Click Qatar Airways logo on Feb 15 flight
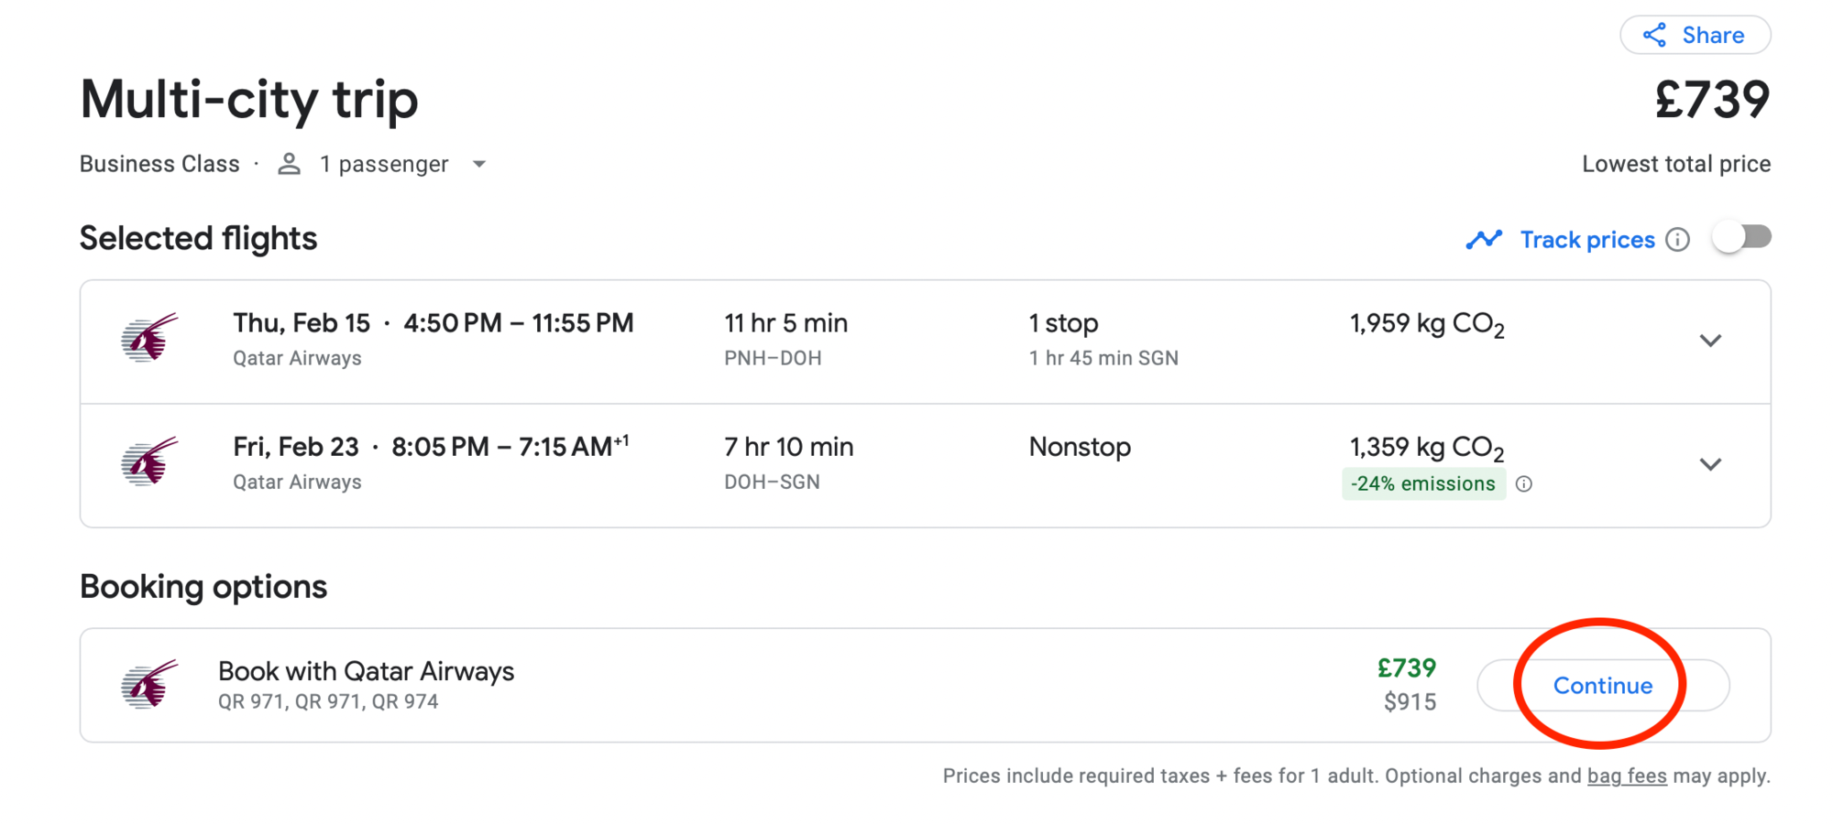1833x824 pixels. point(149,339)
